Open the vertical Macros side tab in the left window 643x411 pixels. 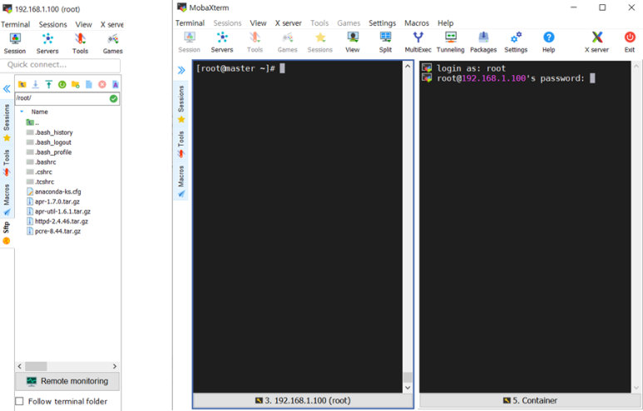click(x=7, y=200)
